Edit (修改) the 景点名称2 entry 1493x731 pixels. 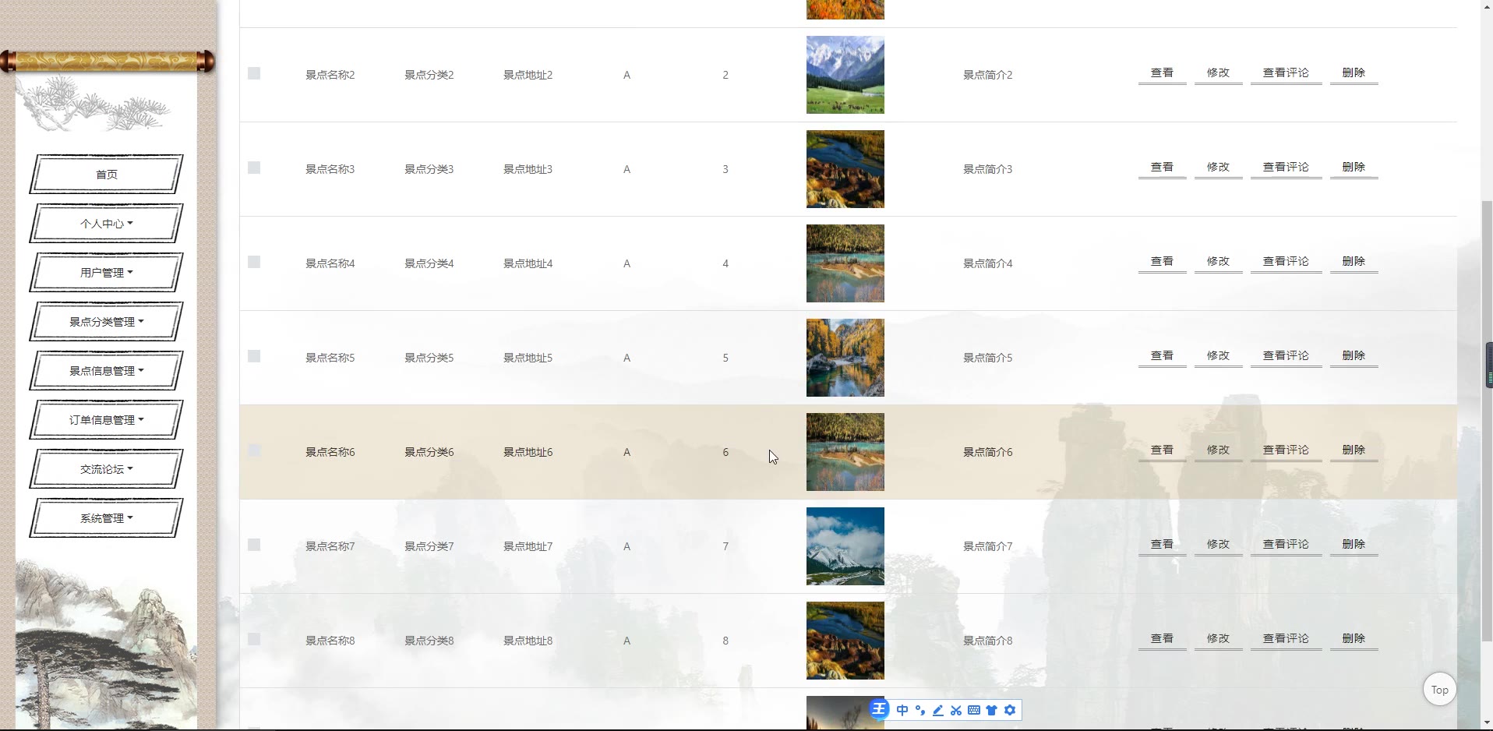pos(1218,73)
